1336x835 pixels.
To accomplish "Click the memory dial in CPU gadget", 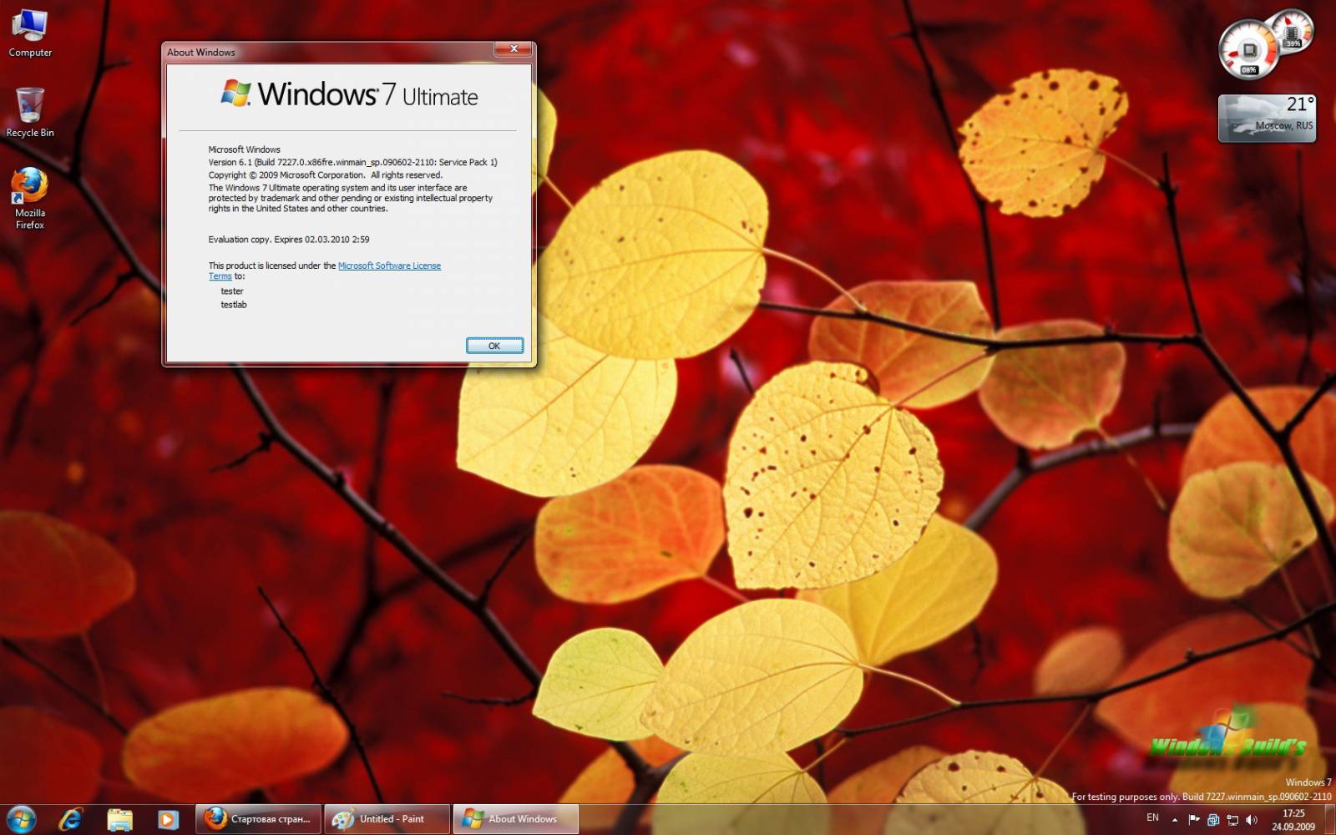I will click(1293, 32).
